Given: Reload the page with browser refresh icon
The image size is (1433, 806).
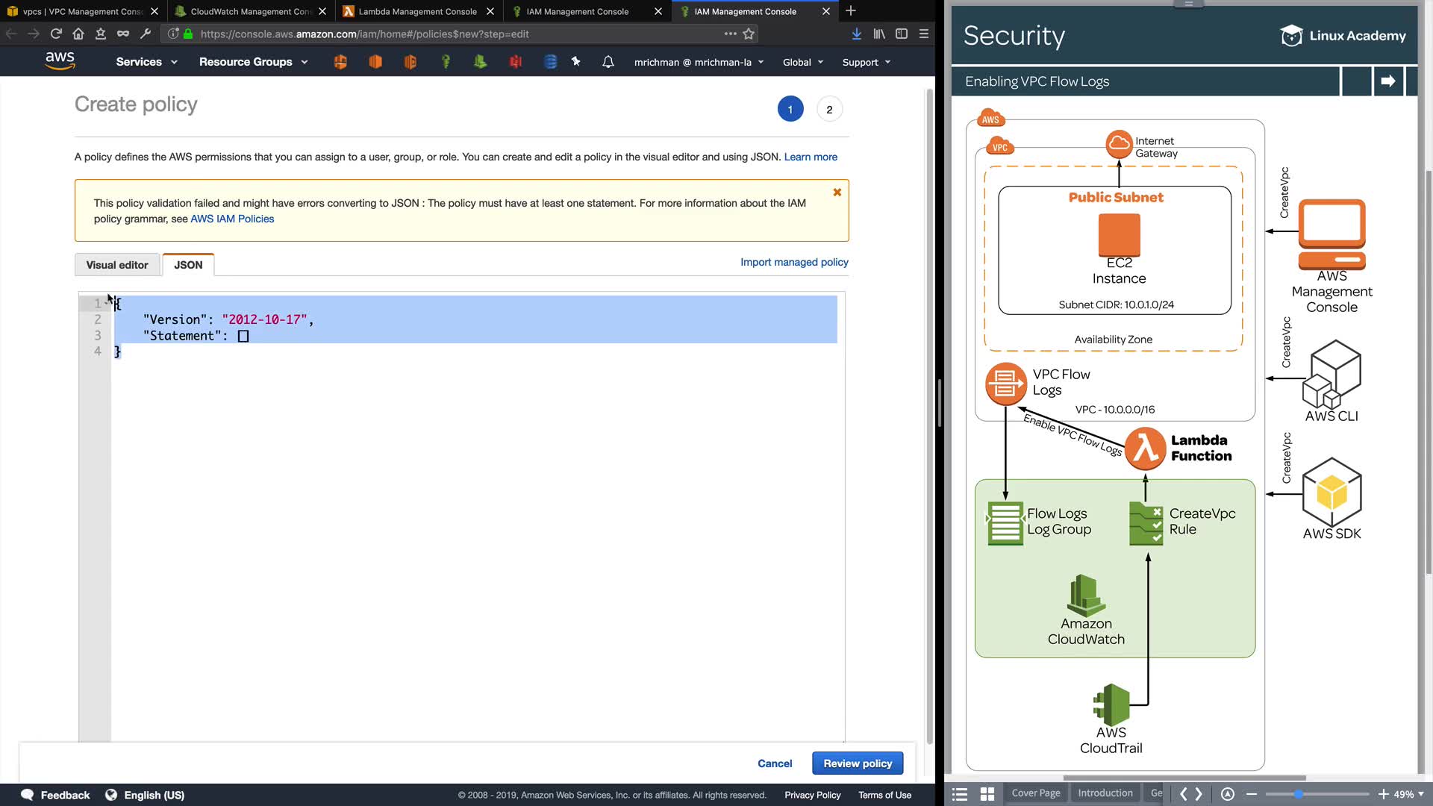Looking at the screenshot, I should [56, 34].
